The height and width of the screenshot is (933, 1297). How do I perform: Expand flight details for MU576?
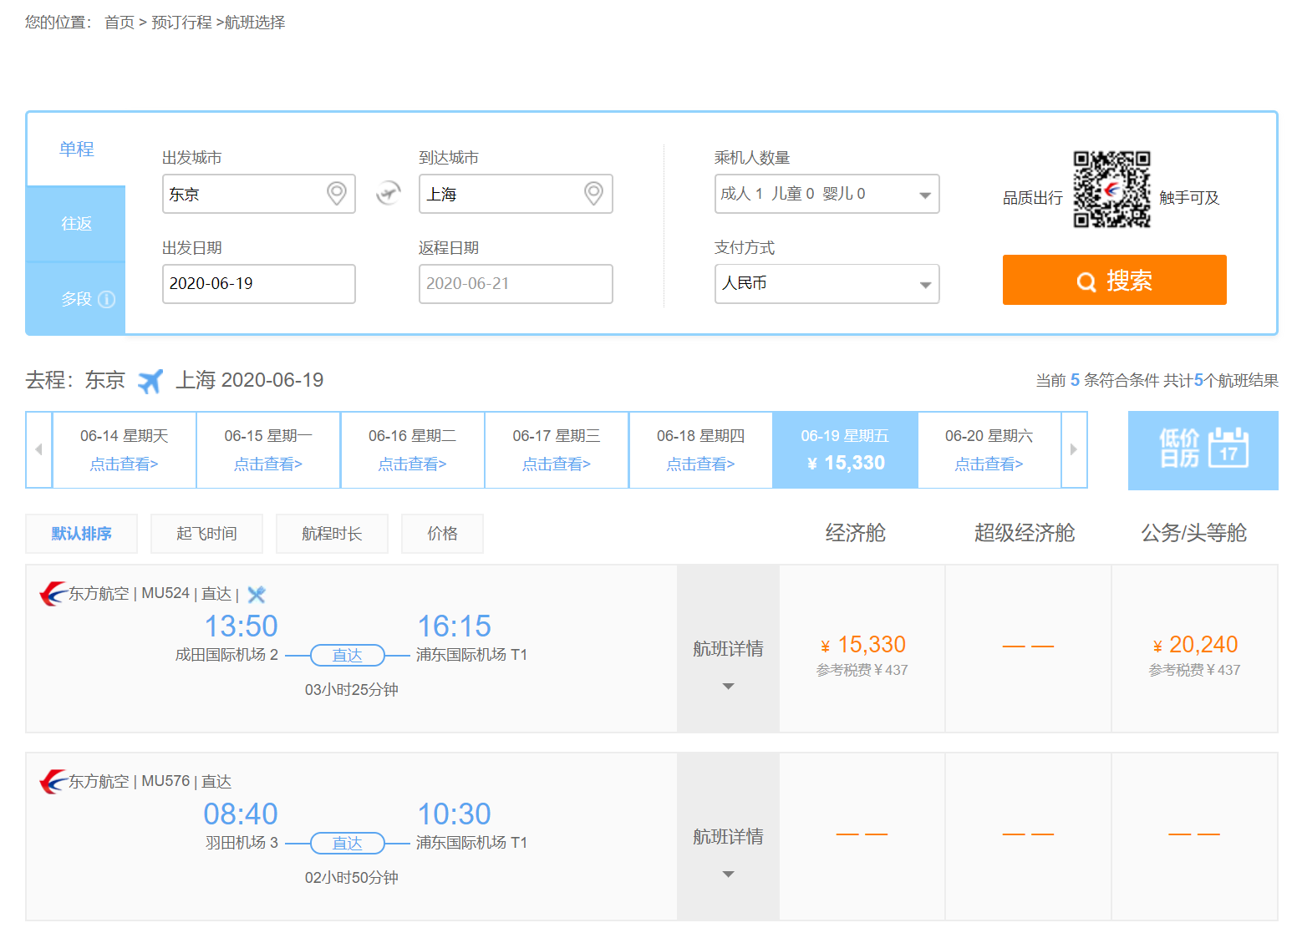pos(728,852)
